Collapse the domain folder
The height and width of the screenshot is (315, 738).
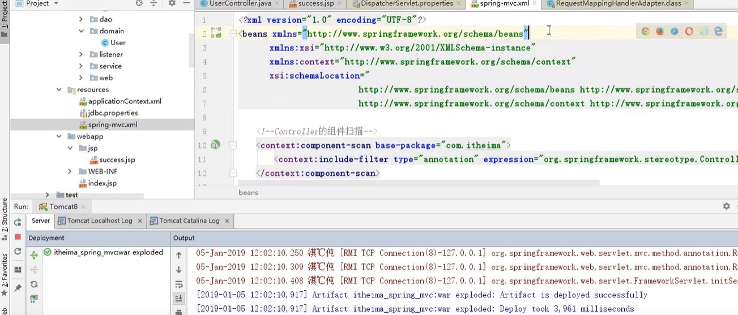[x=81, y=31]
